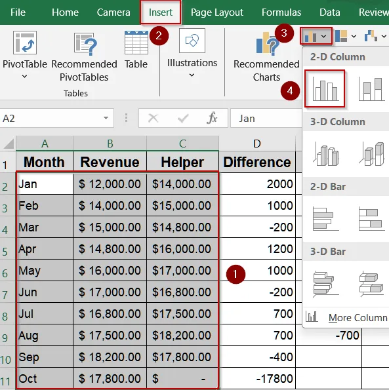Click the Difference header cell
Image resolution: width=389 pixels, height=390 pixels.
tap(257, 162)
